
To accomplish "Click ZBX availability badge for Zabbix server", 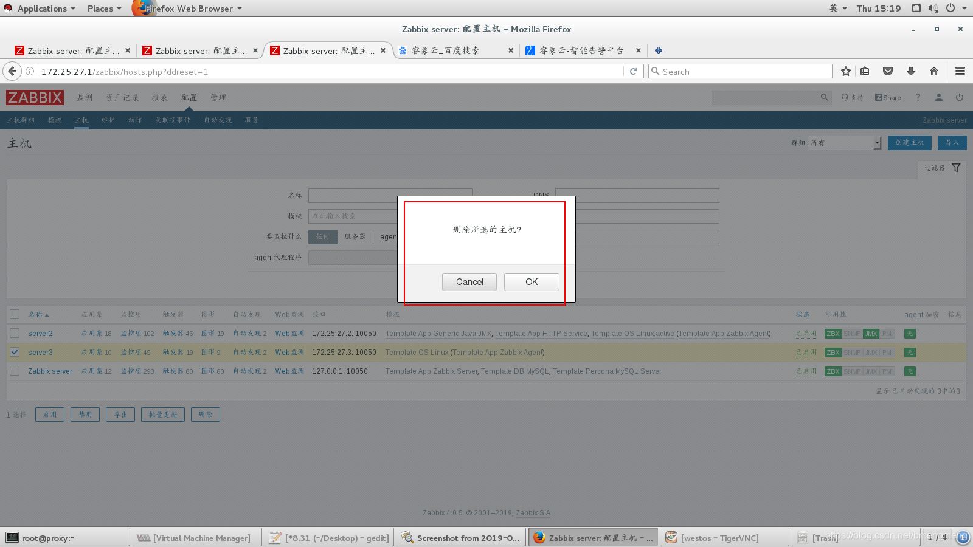I will (x=833, y=371).
